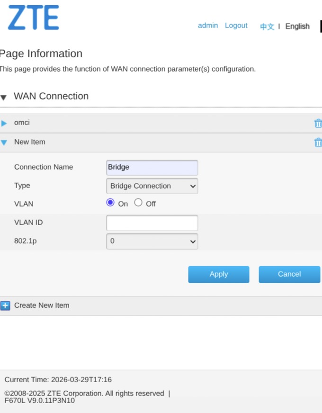
Task: Delete New Item via trash icon
Action: [x=318, y=142]
